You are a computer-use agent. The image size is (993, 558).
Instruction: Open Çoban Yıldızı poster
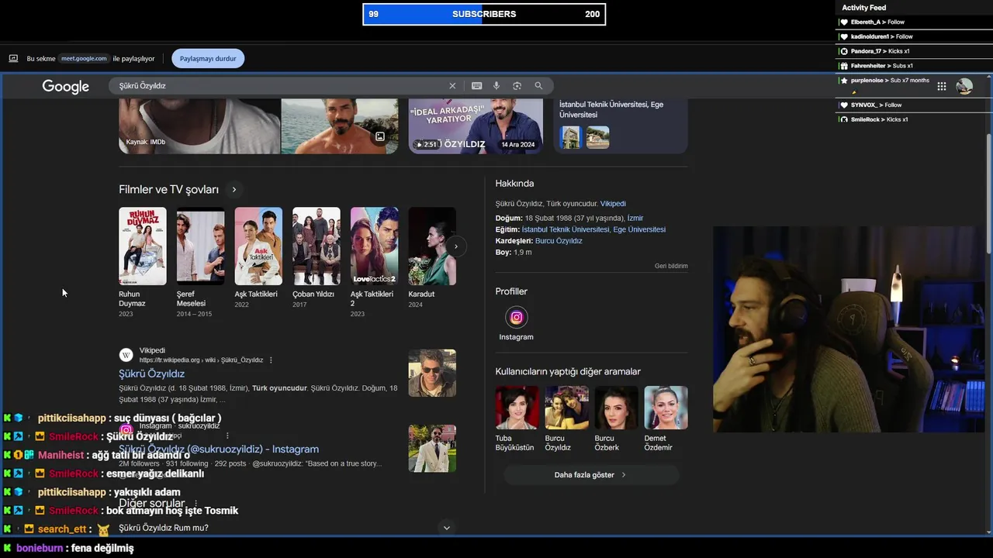316,246
